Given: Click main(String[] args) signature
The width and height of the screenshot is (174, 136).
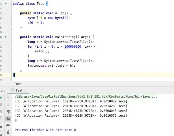Looking at the screenshot, I should click(x=72, y=37).
